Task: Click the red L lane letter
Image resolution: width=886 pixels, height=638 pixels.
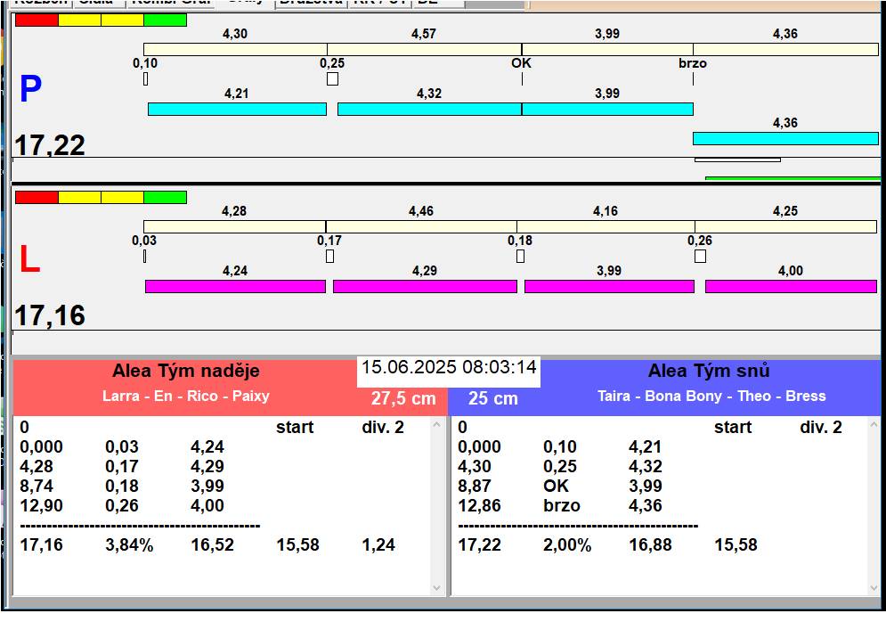Action: pyautogui.click(x=29, y=259)
